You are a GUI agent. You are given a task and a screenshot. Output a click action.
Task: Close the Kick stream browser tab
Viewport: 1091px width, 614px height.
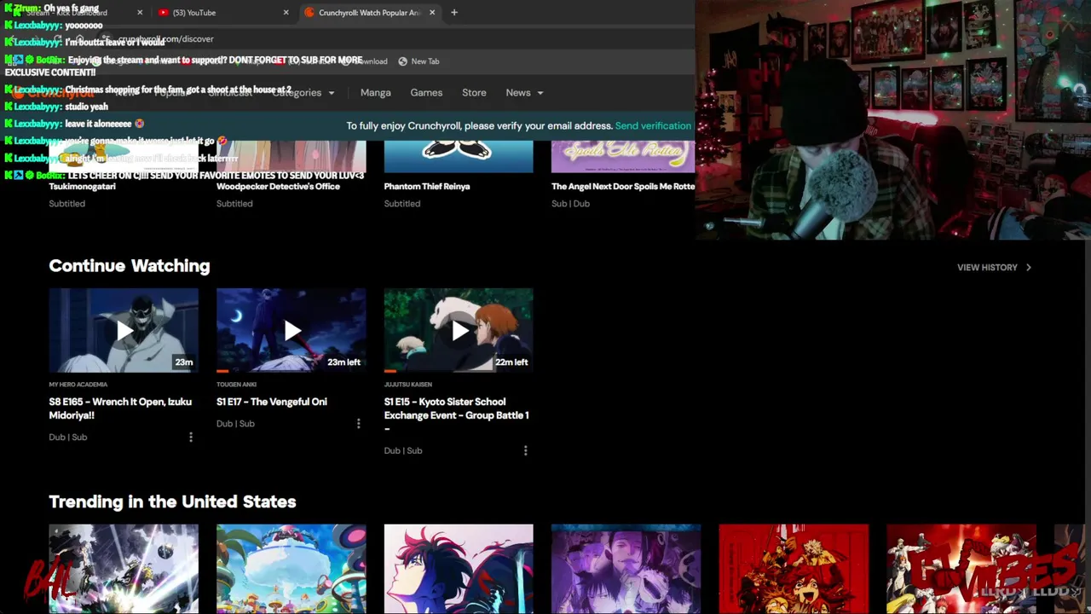point(140,13)
